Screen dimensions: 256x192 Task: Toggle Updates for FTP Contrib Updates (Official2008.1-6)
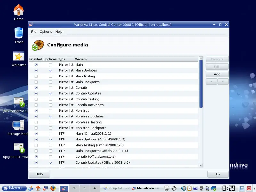click(x=51, y=163)
